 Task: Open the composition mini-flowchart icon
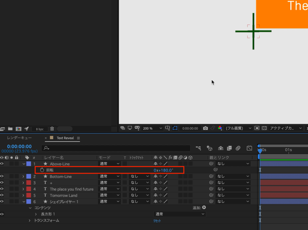[x=198, y=148]
